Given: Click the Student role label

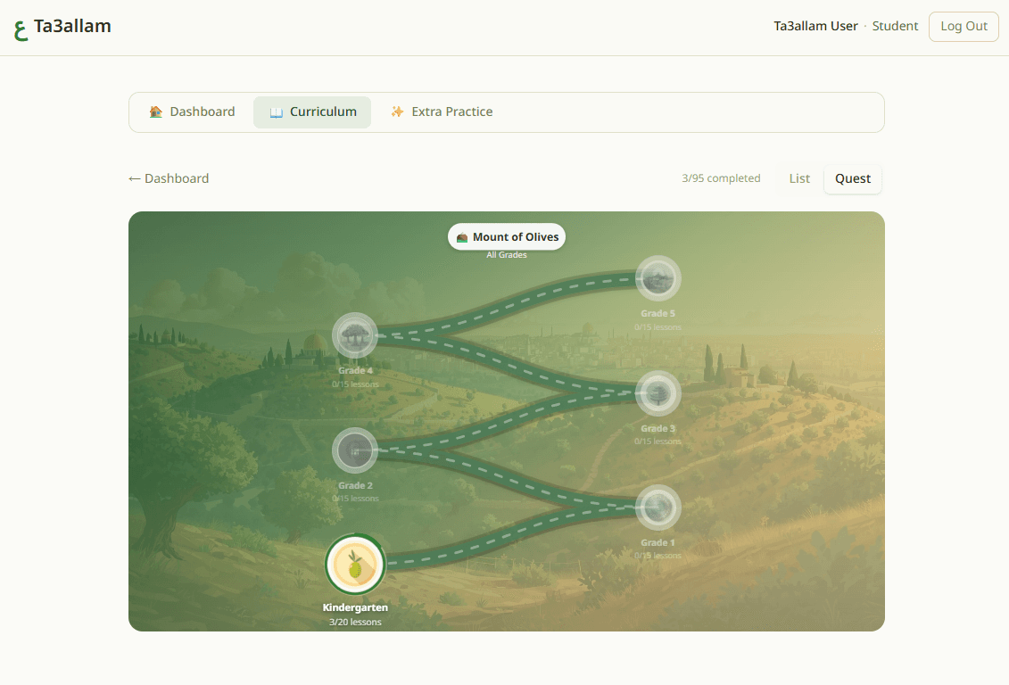Looking at the screenshot, I should [895, 27].
